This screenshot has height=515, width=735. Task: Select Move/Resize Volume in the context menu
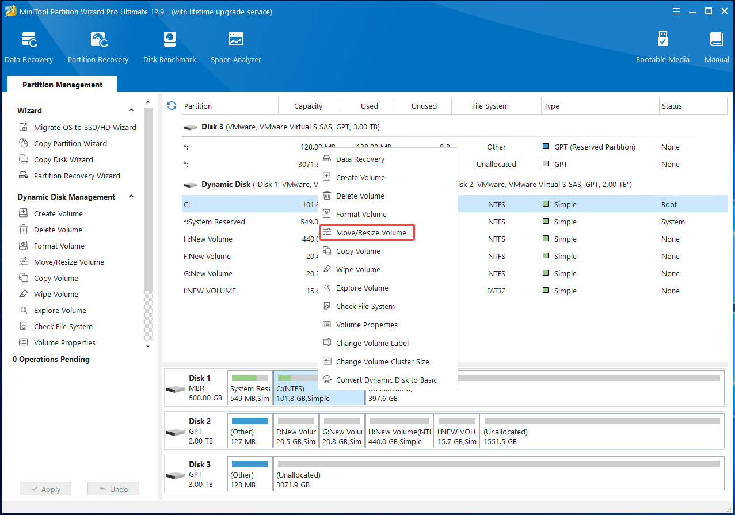point(367,232)
